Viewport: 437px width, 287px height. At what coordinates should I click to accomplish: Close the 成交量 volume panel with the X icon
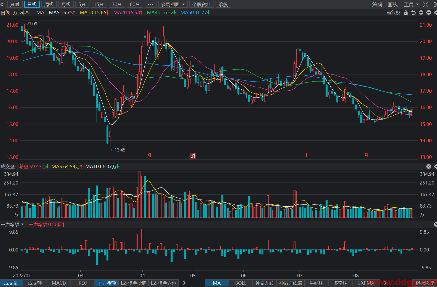coord(429,166)
